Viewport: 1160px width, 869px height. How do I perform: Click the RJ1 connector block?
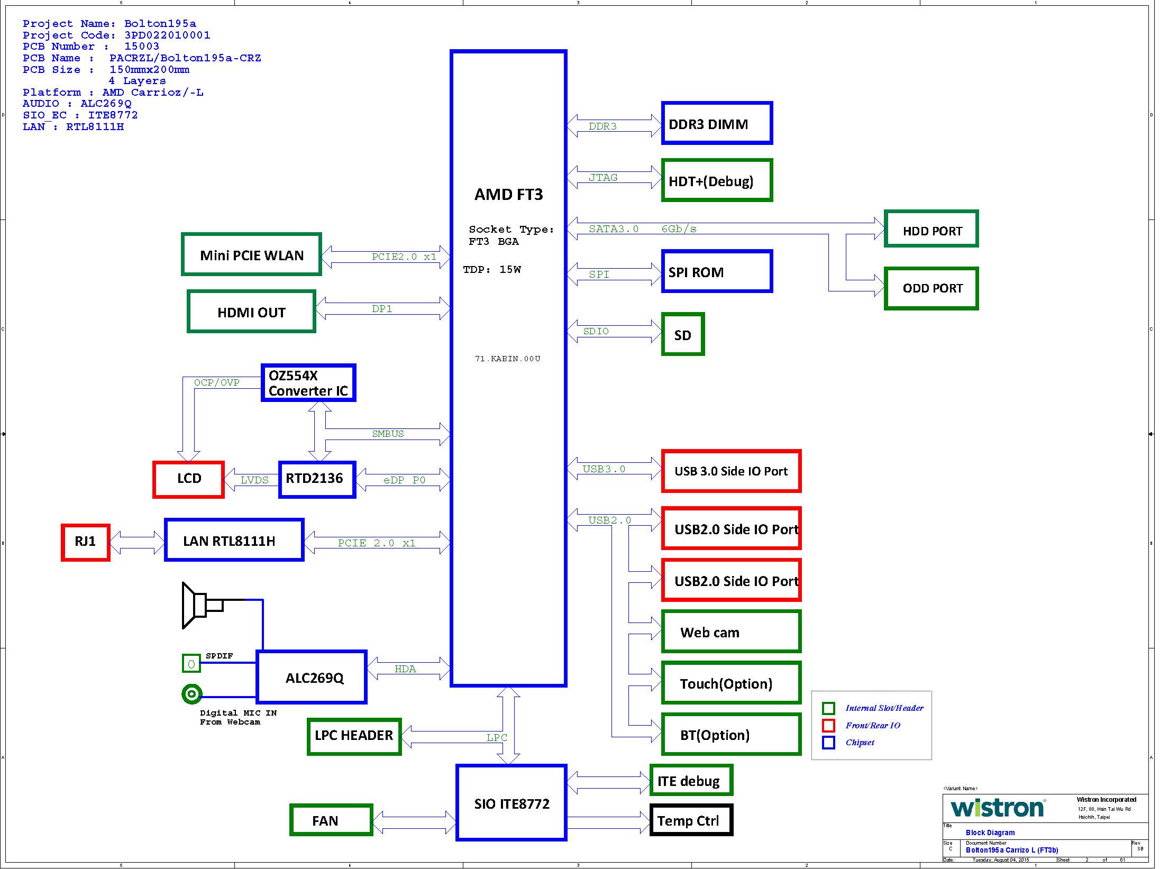tap(85, 543)
